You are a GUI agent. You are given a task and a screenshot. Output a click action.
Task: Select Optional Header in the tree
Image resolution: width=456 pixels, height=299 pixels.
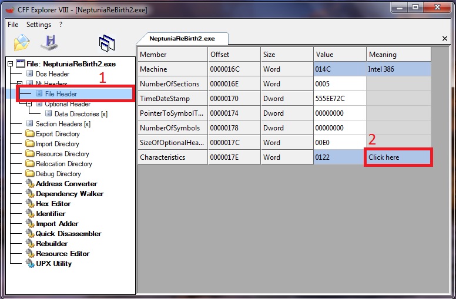tap(68, 104)
